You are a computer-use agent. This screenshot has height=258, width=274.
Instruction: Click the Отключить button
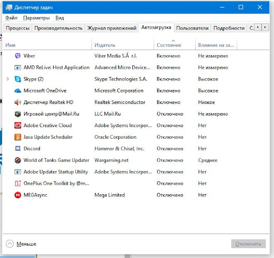[248, 244]
